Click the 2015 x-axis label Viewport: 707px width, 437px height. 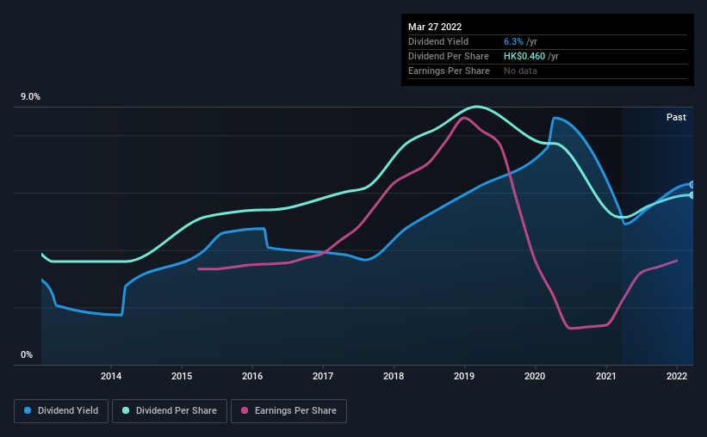182,376
